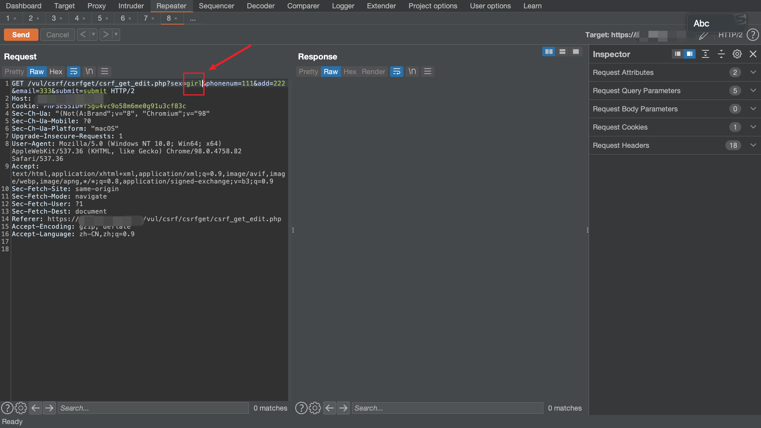Image resolution: width=761 pixels, height=428 pixels.
Task: Switch Response view to Hex
Action: pyautogui.click(x=350, y=72)
